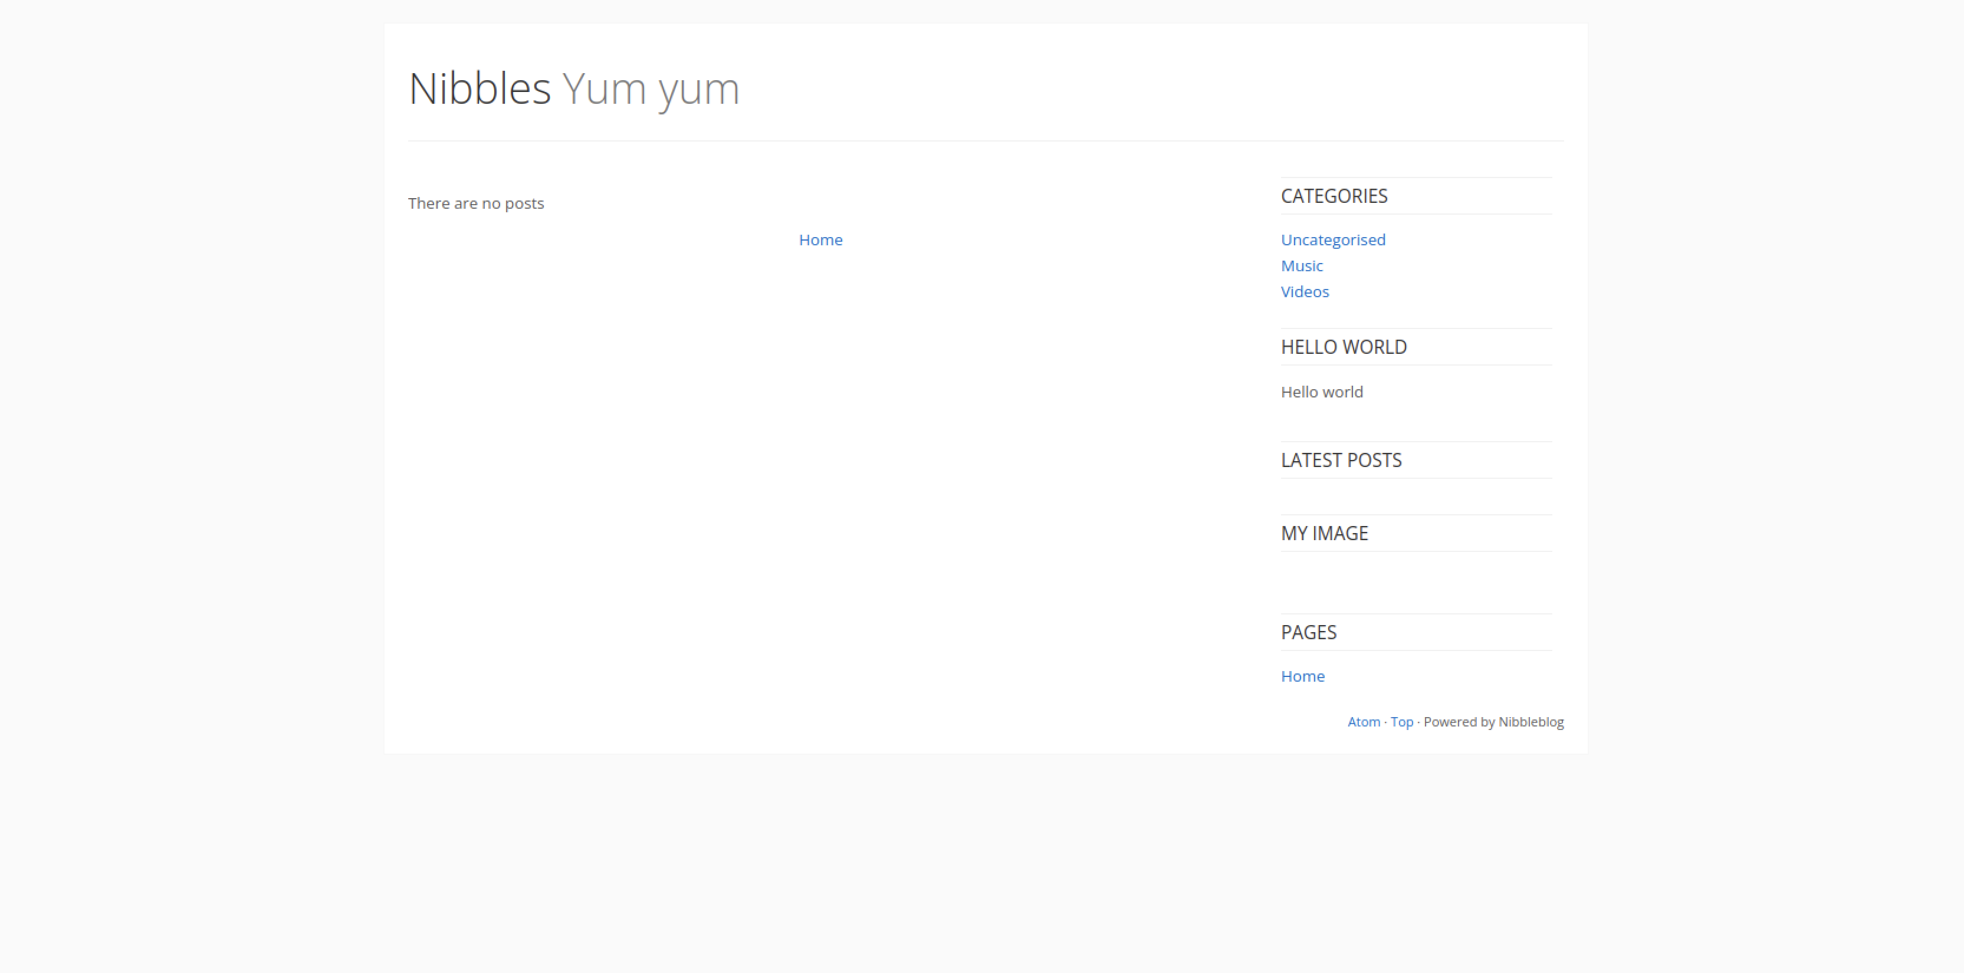Click the LATEST POSTS heading
The image size is (1964, 973).
coord(1341,461)
